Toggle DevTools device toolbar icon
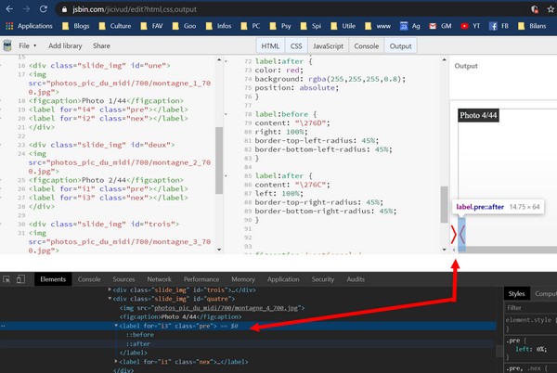 pos(20,279)
